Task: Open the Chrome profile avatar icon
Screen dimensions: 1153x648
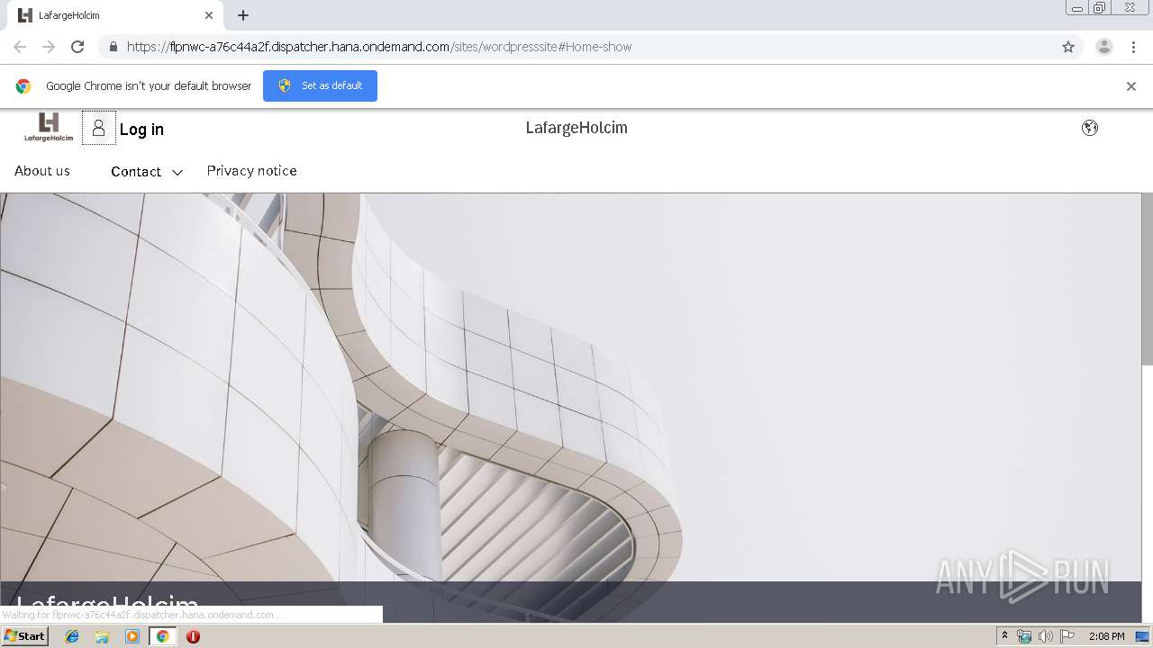Action: pos(1104,47)
